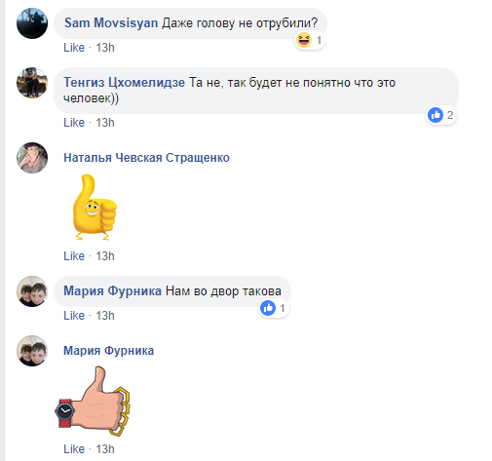Like Тенгиз Цхомелидзе's comment

click(74, 123)
